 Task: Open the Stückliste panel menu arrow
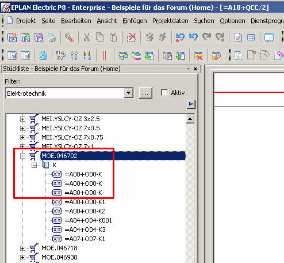coord(188,69)
